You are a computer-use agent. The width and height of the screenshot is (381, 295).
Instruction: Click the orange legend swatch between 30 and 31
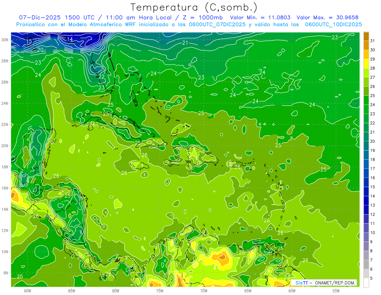(x=366, y=45)
